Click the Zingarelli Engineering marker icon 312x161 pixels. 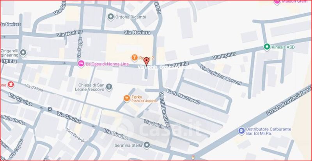pyautogui.click(x=23, y=53)
